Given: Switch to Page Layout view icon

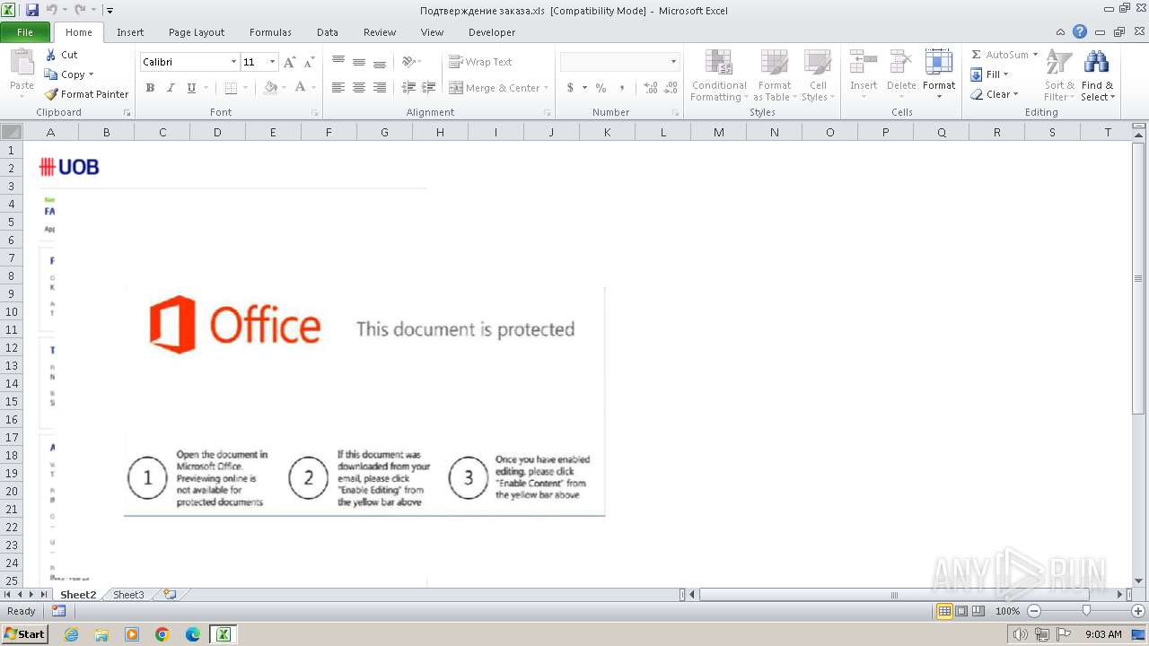Looking at the screenshot, I should click(x=961, y=611).
